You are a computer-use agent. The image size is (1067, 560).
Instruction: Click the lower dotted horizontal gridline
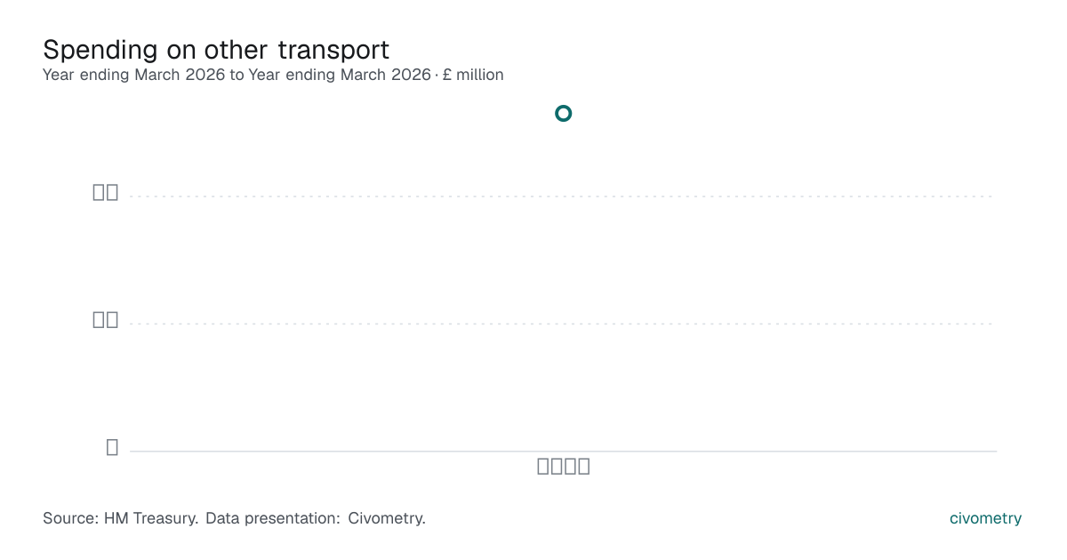(563, 324)
